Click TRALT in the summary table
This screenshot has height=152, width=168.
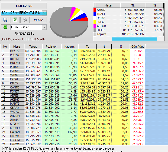coord(108,14)
